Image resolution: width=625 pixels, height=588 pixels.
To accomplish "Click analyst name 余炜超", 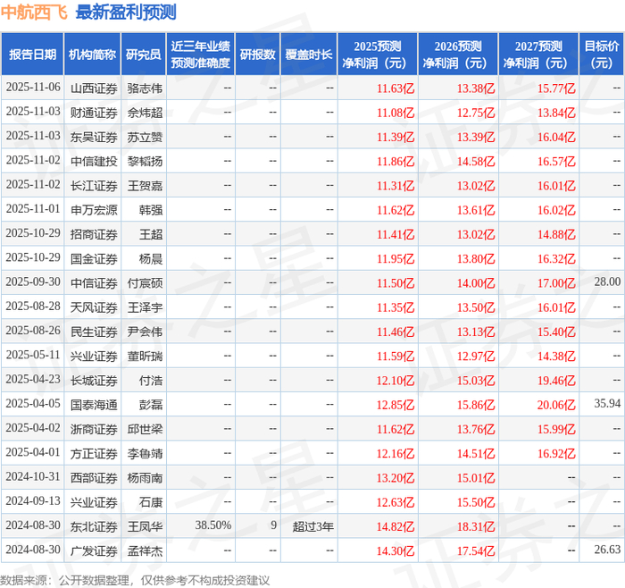I will [145, 113].
